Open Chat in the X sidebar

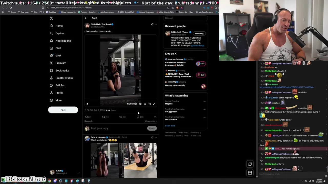coord(55,48)
